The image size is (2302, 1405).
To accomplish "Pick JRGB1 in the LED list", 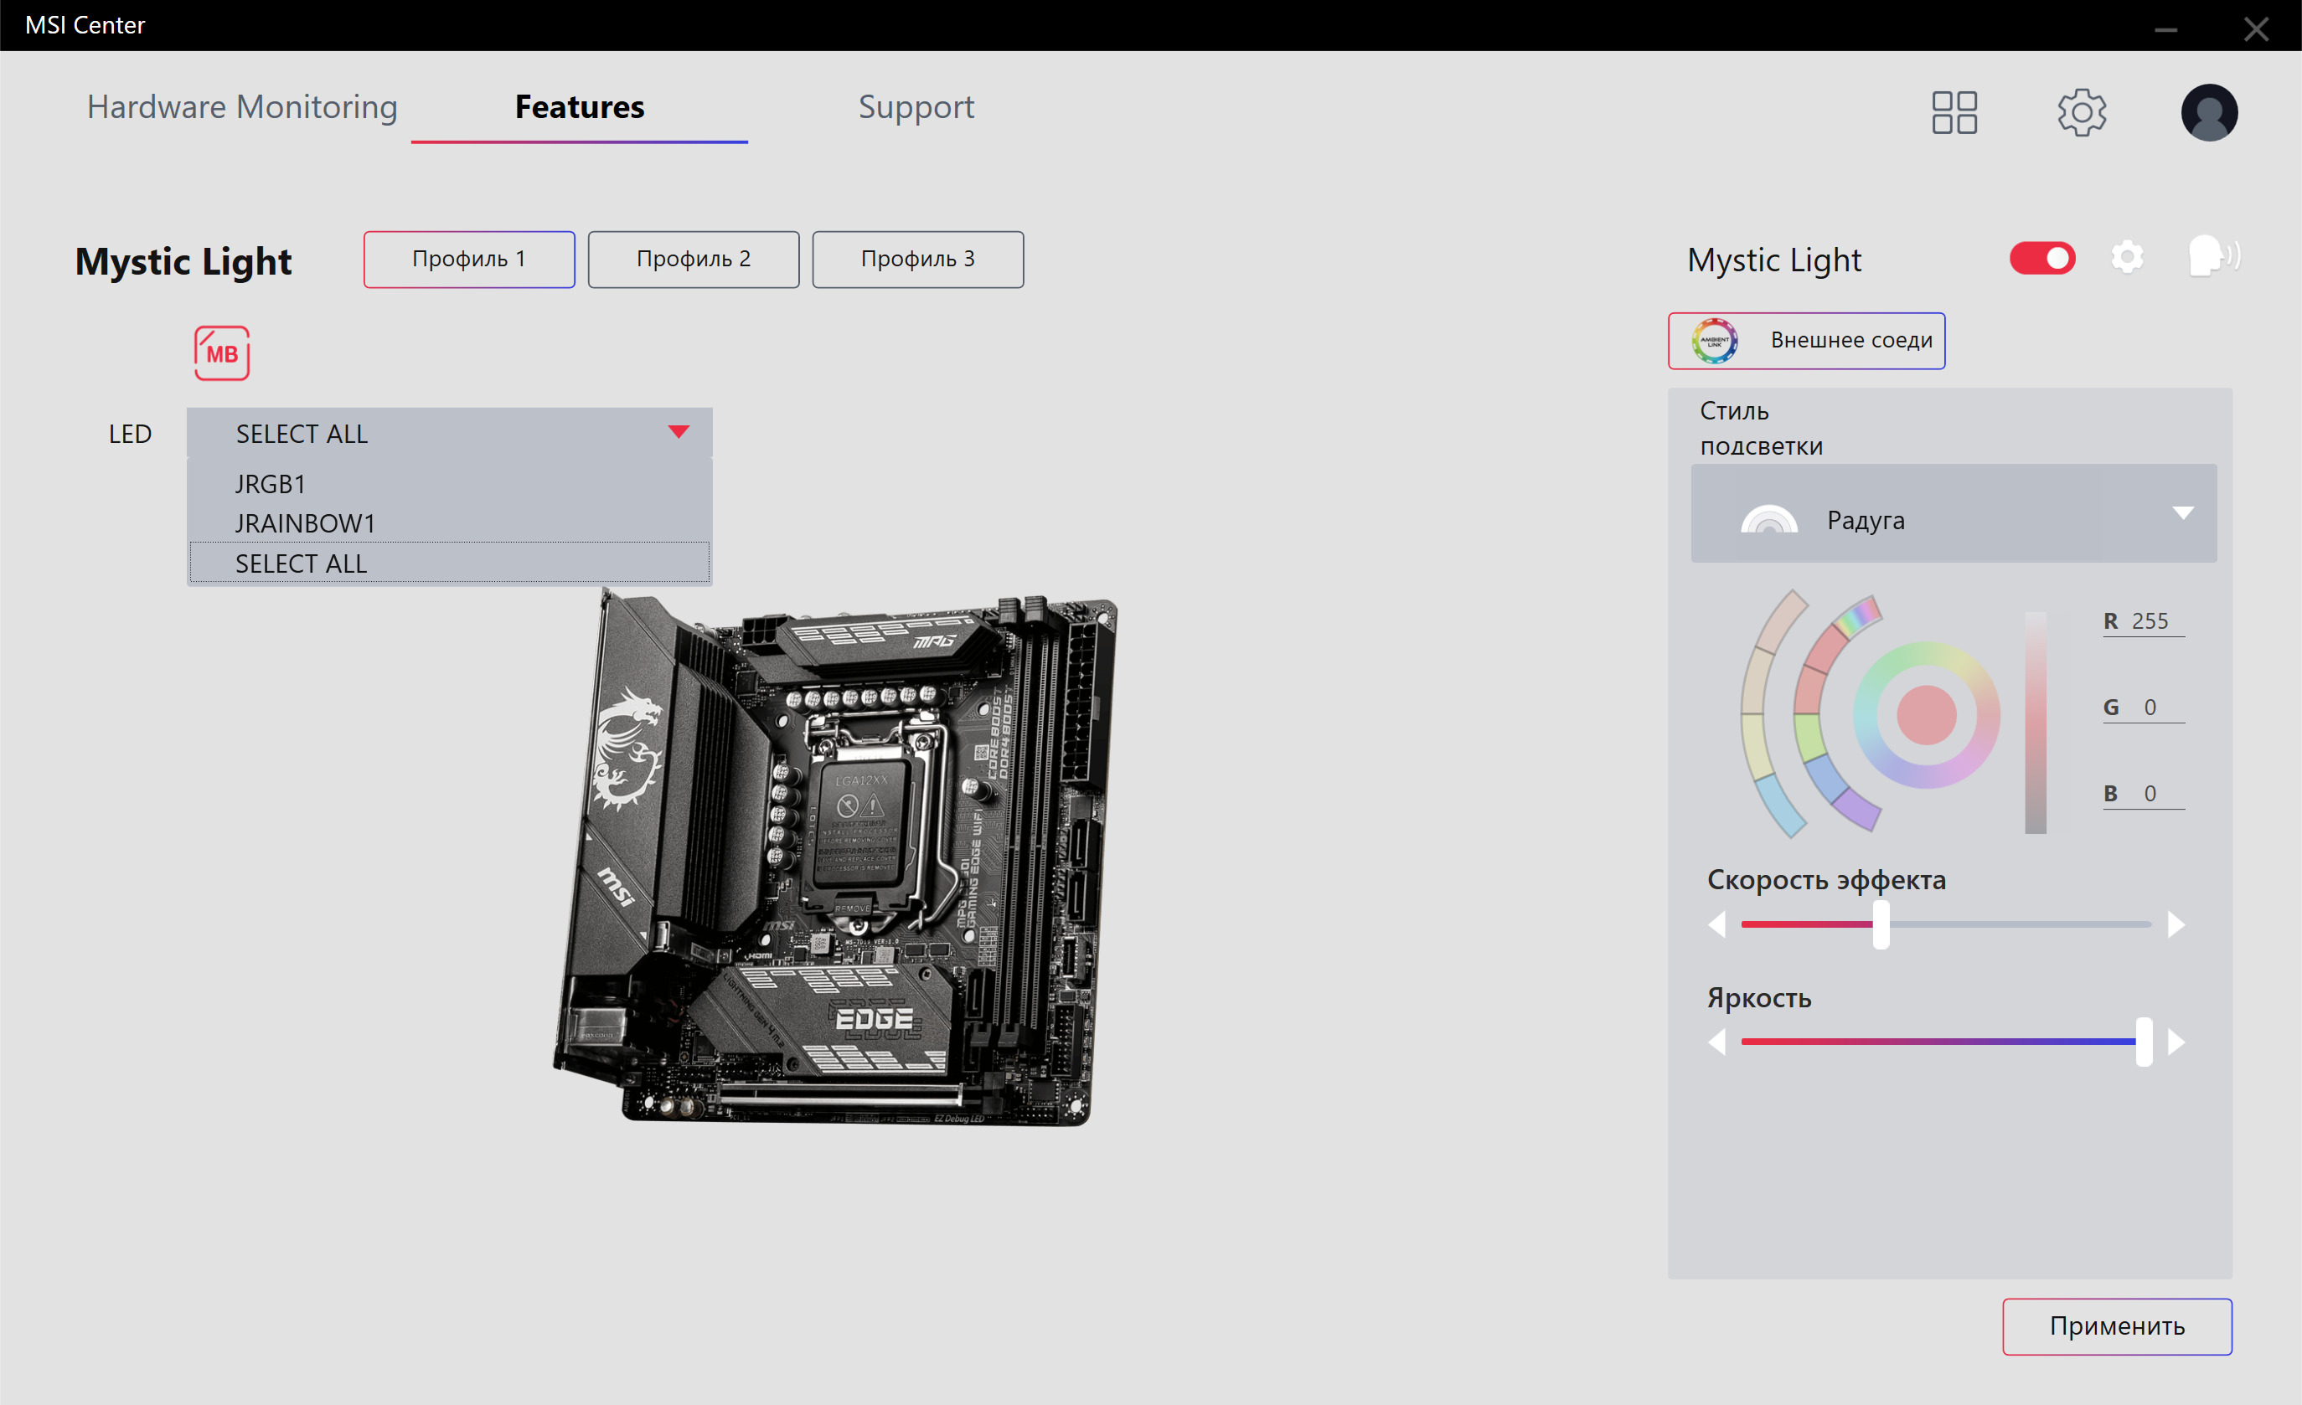I will pyautogui.click(x=270, y=484).
